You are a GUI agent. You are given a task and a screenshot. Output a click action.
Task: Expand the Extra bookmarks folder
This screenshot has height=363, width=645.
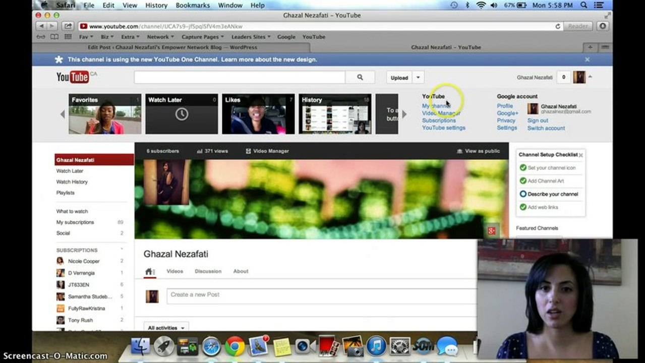click(130, 37)
